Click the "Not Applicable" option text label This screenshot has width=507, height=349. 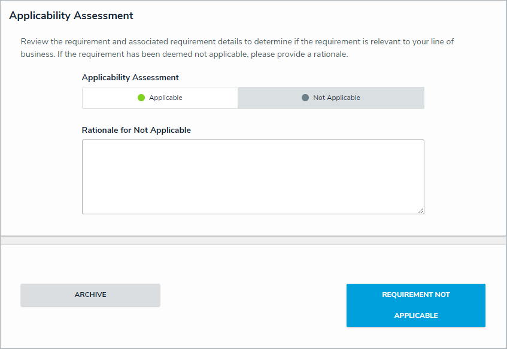[x=336, y=98]
